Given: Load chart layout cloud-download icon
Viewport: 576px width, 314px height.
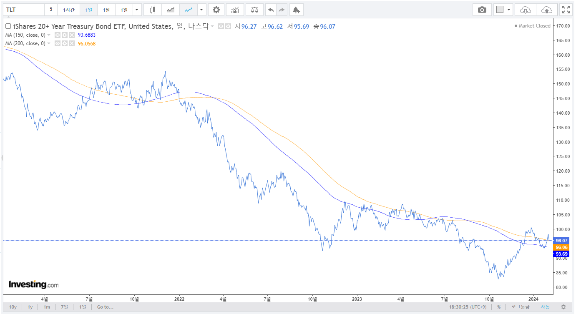Looking at the screenshot, I should (x=526, y=10).
